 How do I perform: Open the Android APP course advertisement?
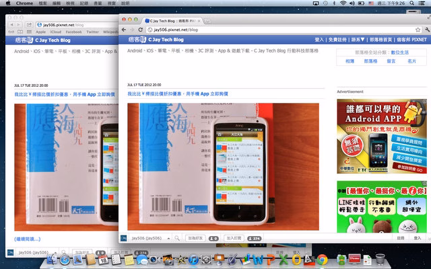click(382, 136)
